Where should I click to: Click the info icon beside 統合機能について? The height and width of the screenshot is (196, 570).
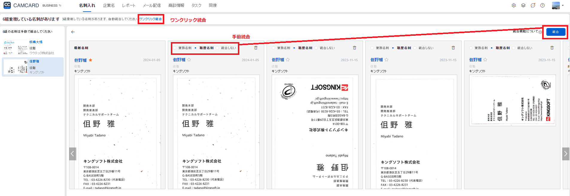540,32
